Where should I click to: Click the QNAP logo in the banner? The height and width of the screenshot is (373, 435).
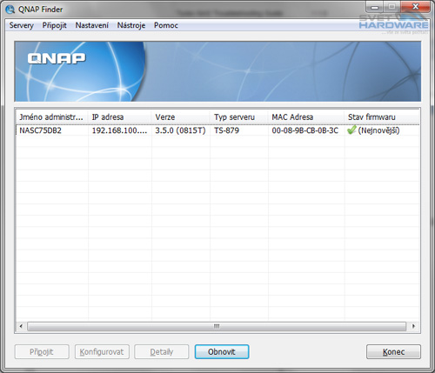(x=57, y=58)
